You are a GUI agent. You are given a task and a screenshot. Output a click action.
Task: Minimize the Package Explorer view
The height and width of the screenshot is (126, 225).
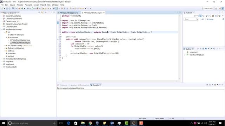51,13
